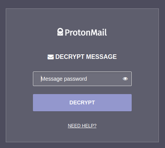165x148 pixels.
Task: Open the NEED HELP? link
Action: pos(82,126)
